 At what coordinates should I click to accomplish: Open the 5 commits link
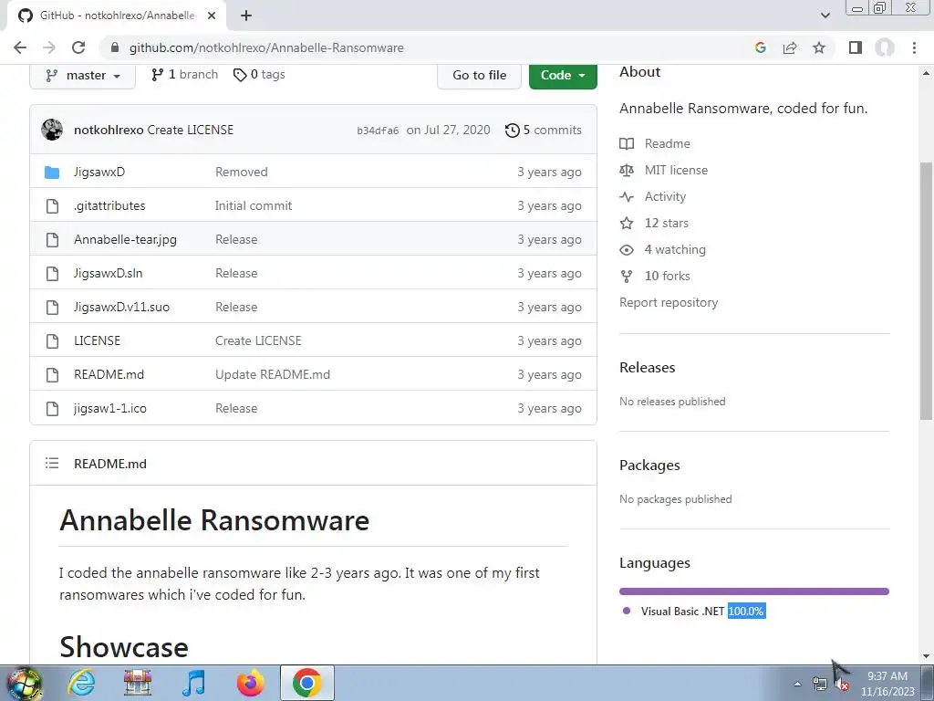tap(544, 130)
